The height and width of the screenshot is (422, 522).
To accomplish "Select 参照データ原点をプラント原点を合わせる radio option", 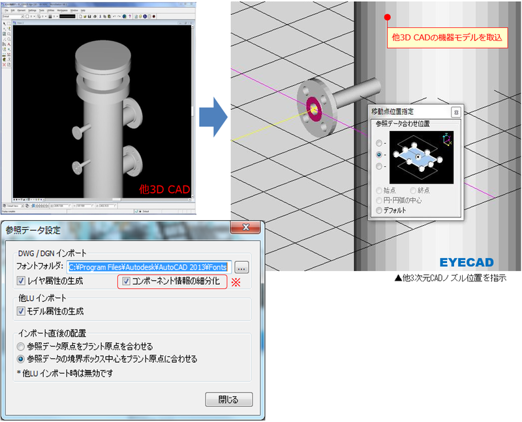I will [22, 346].
